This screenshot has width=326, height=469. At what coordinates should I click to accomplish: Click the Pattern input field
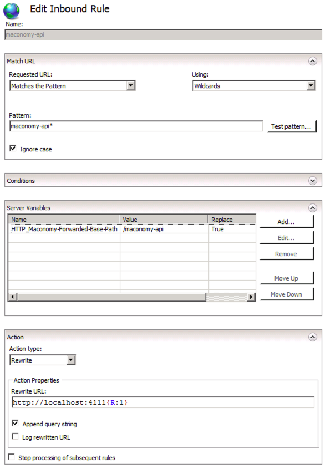pyautogui.click(x=136, y=126)
